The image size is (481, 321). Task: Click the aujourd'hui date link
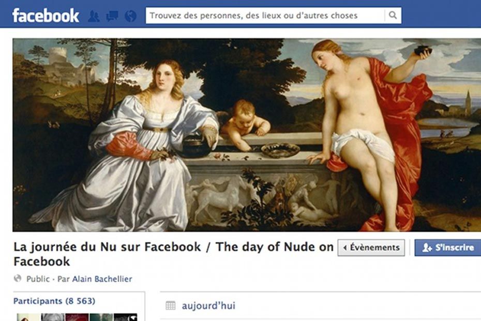coord(208,305)
